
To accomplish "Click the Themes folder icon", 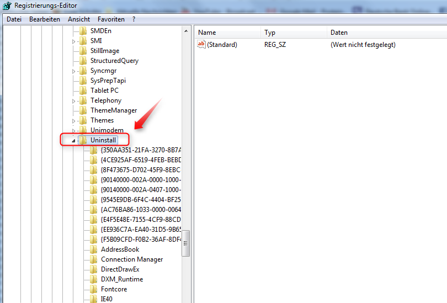I will [x=83, y=120].
